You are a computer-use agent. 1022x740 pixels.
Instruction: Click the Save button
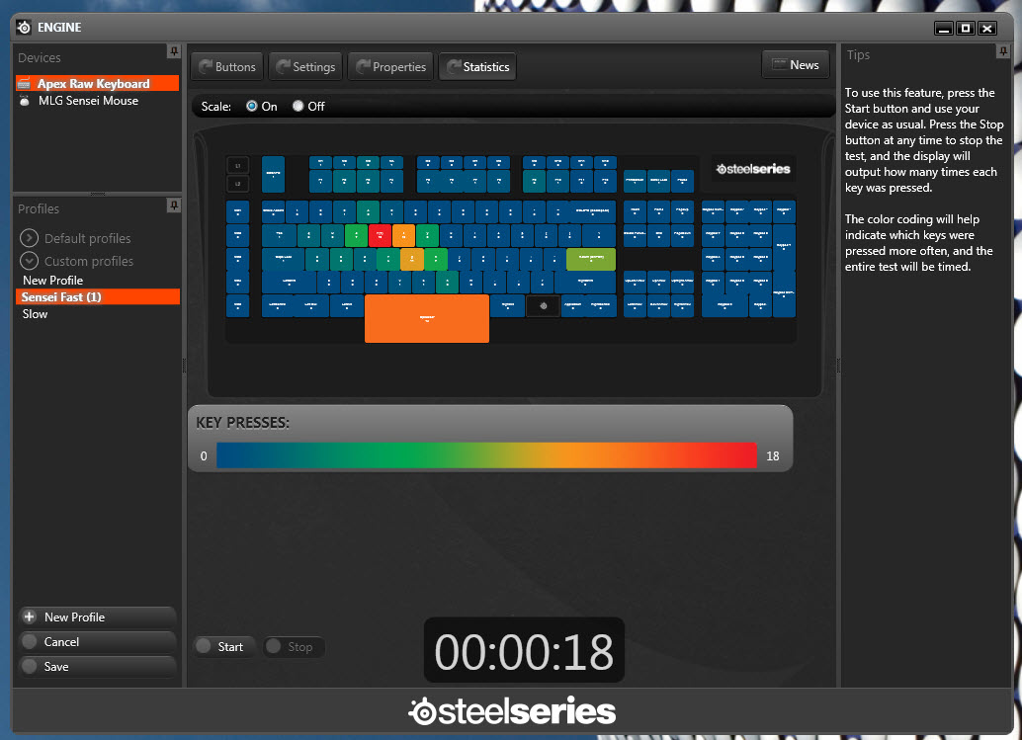pos(97,666)
